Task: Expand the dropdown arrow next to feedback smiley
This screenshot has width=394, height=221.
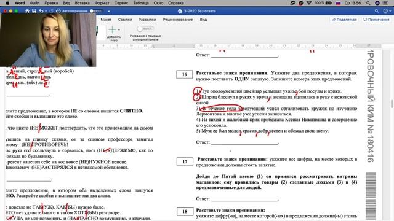Action: (x=390, y=11)
